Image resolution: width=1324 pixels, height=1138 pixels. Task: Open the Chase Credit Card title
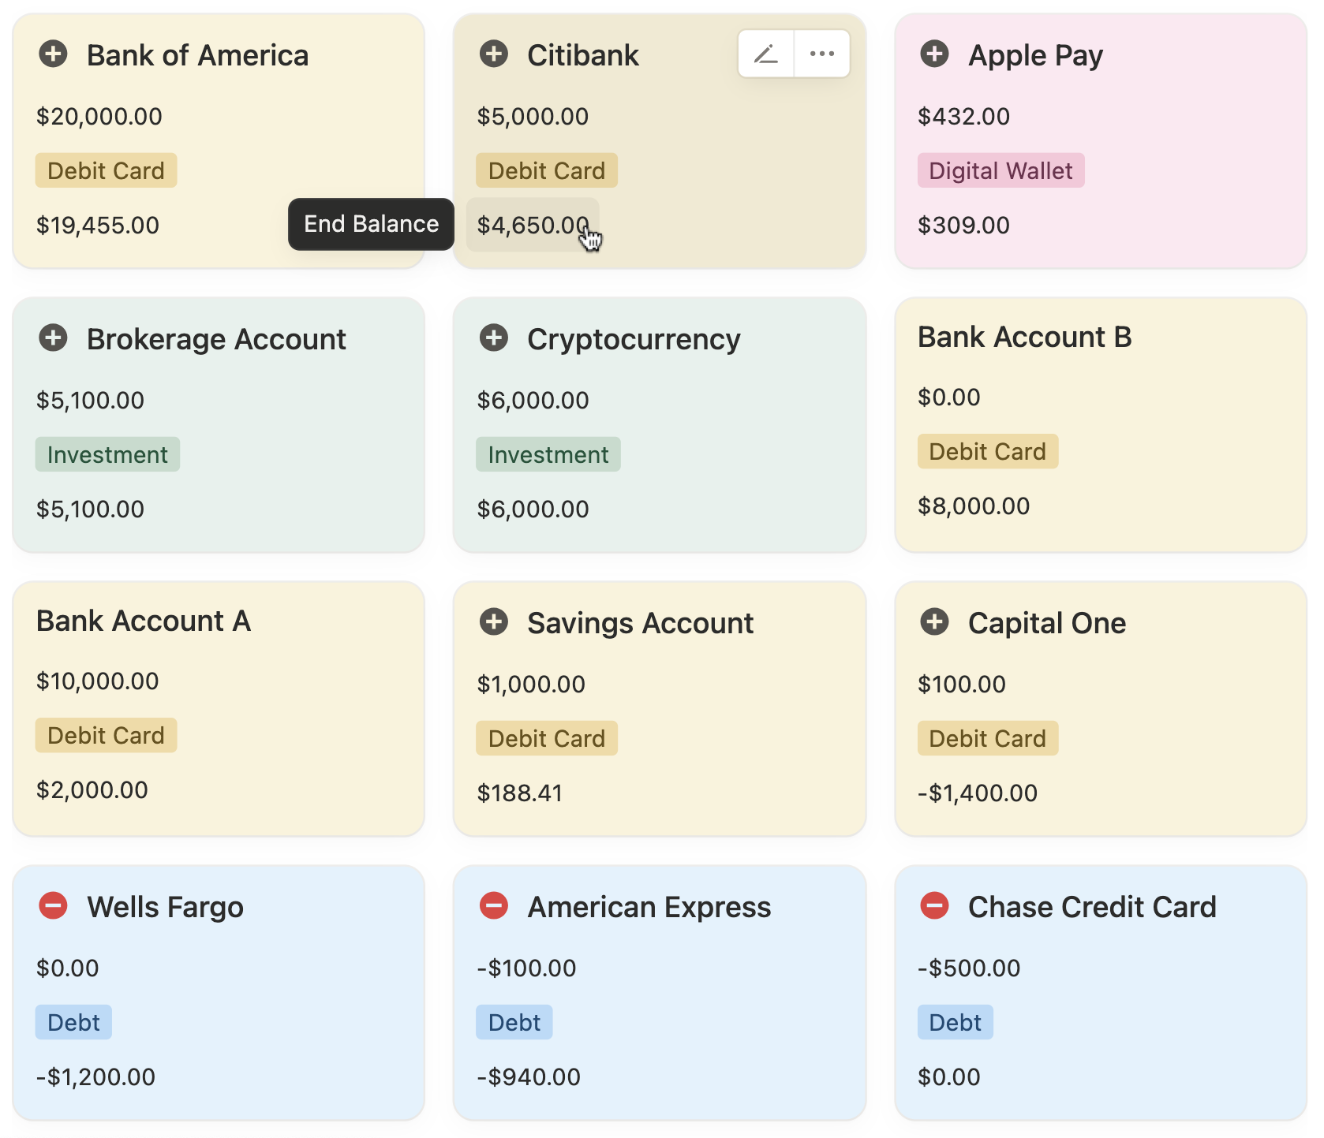1092,907
